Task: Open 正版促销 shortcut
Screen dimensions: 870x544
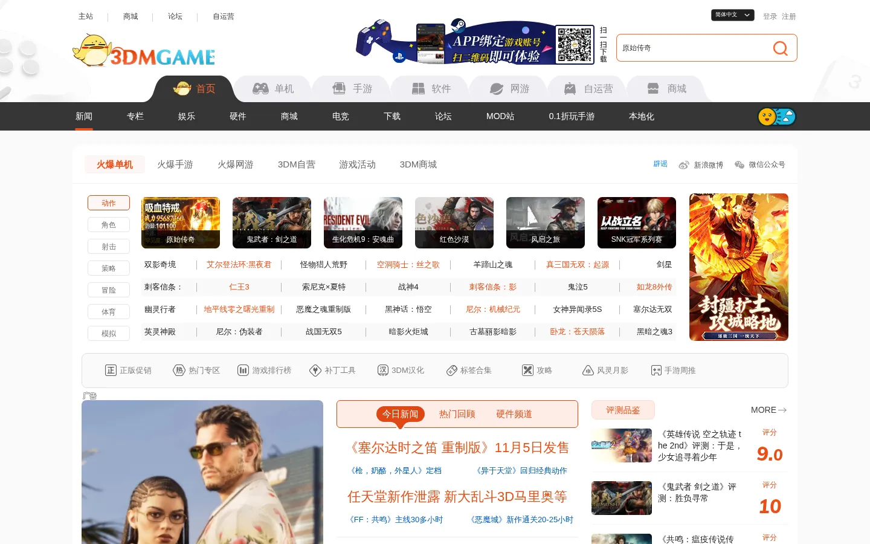Action: [128, 371]
